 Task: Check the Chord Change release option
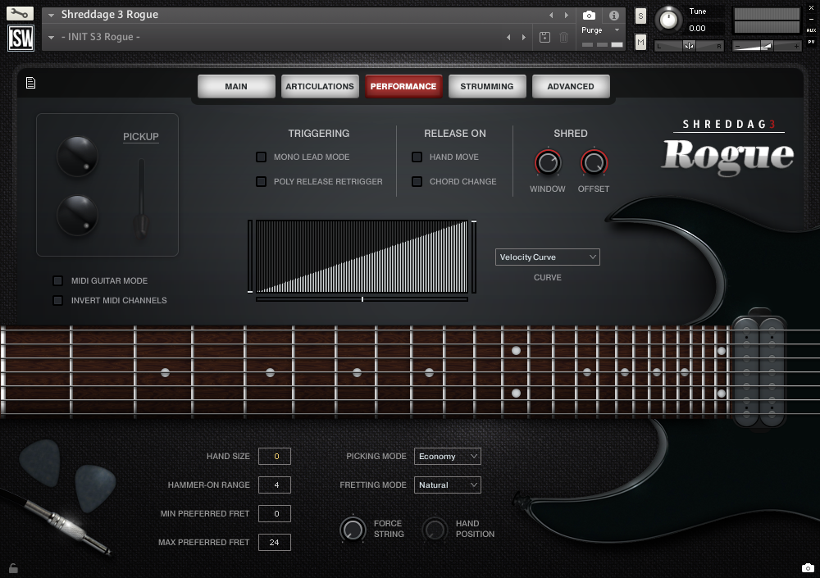click(x=417, y=181)
